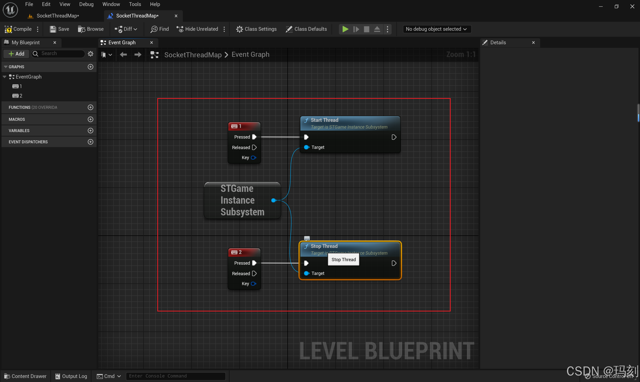Switch to first SocketThreadMap tab
The width and height of the screenshot is (640, 382).
pyautogui.click(x=58, y=16)
